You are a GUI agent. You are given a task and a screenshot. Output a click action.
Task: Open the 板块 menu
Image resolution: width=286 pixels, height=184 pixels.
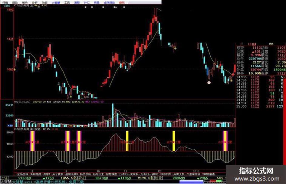click(x=25, y=2)
